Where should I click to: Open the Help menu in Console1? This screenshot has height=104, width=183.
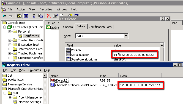click(x=74, y=9)
